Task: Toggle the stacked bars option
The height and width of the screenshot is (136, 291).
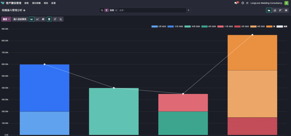Action: coord(49,19)
